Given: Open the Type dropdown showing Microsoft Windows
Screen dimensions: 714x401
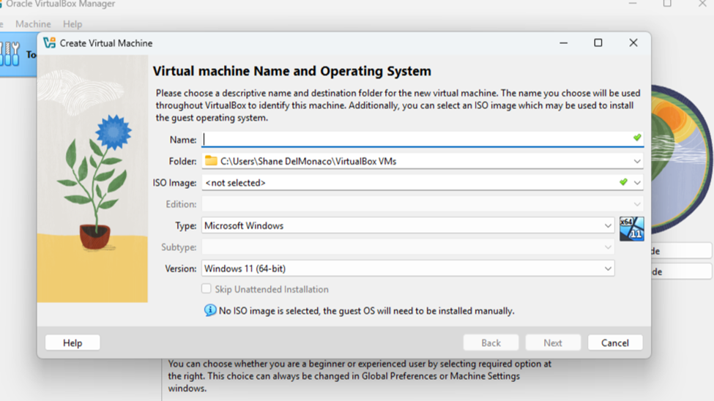Looking at the screenshot, I should (x=607, y=226).
